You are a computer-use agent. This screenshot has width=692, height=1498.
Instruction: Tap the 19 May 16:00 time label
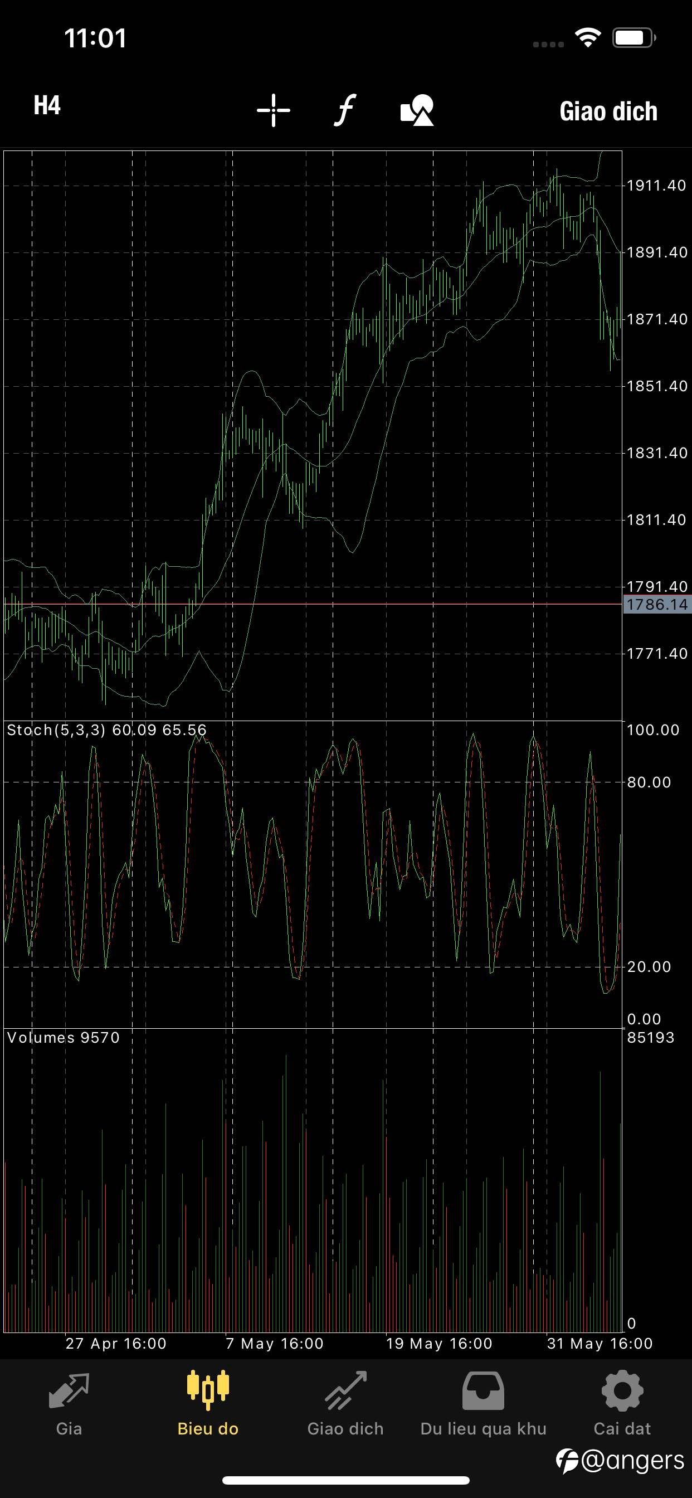coord(439,1343)
